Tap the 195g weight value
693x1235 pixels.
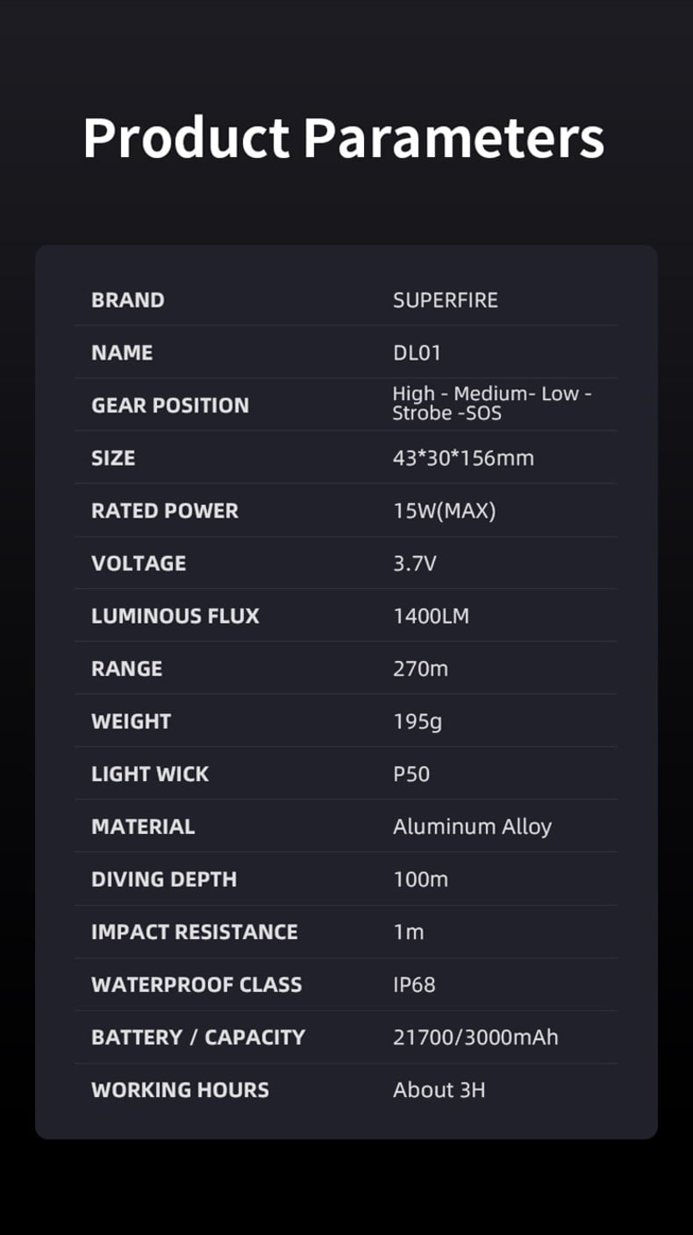pos(418,722)
